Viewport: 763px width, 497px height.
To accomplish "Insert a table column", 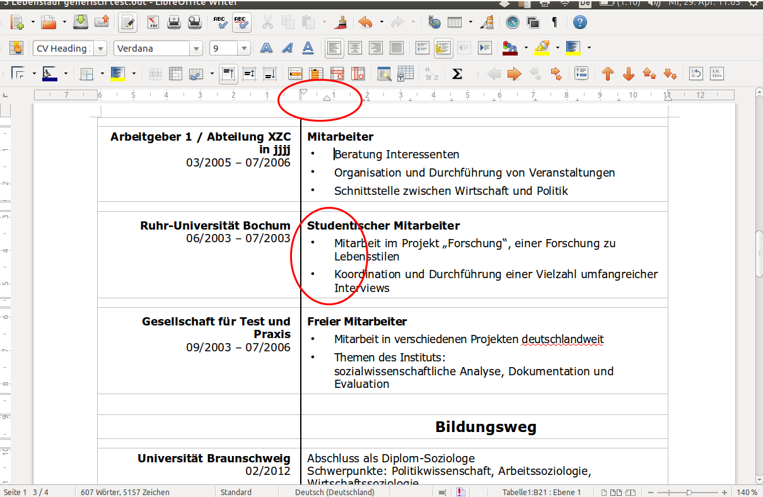I will click(x=316, y=74).
